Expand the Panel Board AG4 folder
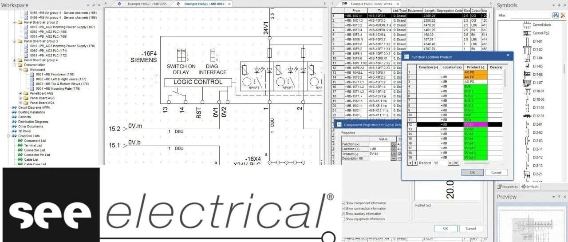Screen dimensions: 568x242 pyautogui.click(x=20, y=103)
